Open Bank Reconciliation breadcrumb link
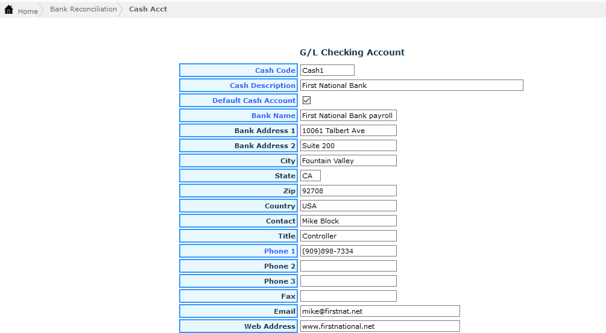The width and height of the screenshot is (606, 333). click(x=83, y=10)
